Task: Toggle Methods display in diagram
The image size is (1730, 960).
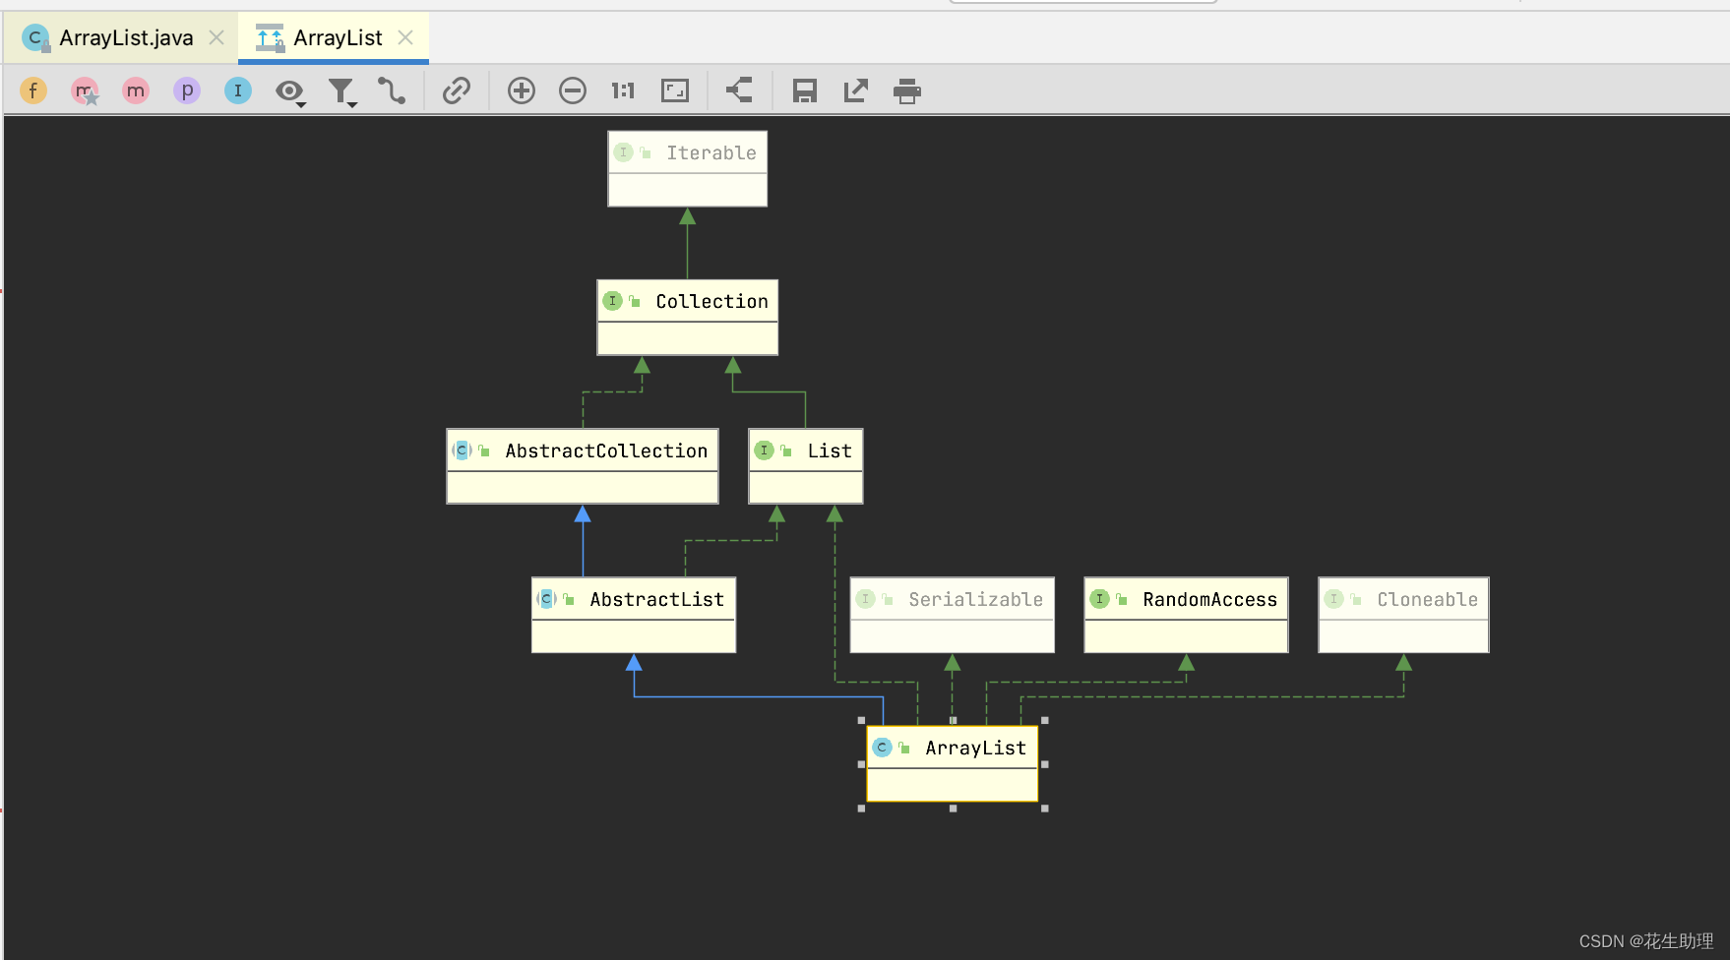Action: pos(136,91)
